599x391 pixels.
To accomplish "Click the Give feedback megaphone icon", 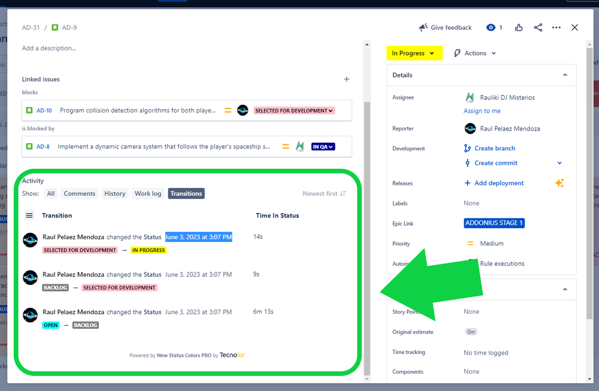I will 423,27.
